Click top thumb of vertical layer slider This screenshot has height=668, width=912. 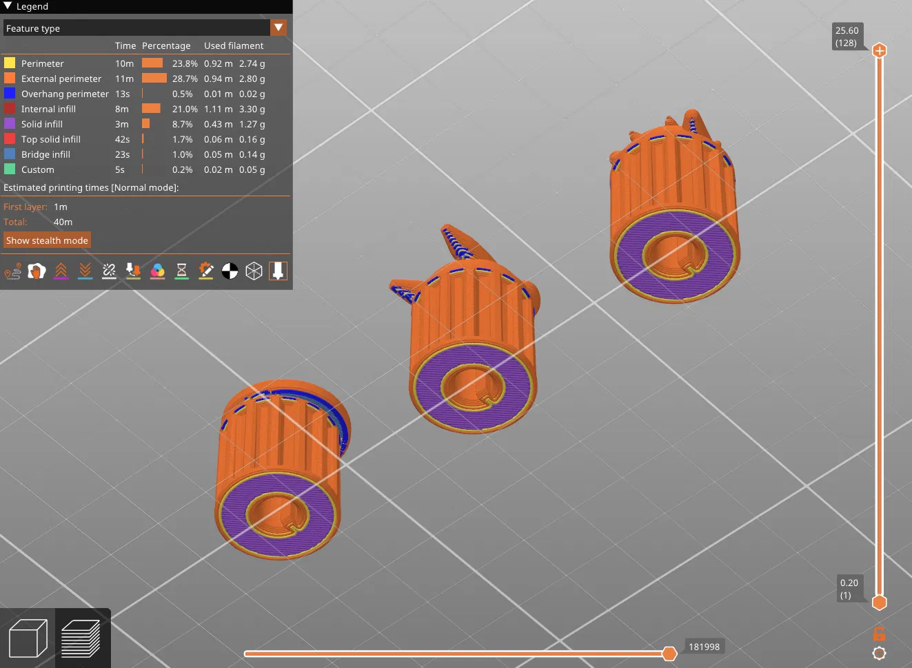(x=880, y=50)
